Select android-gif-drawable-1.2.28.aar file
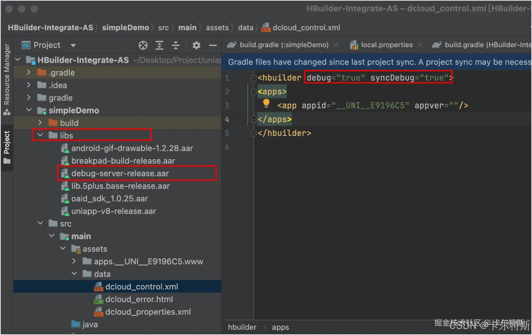532x335 pixels. [x=132, y=148]
